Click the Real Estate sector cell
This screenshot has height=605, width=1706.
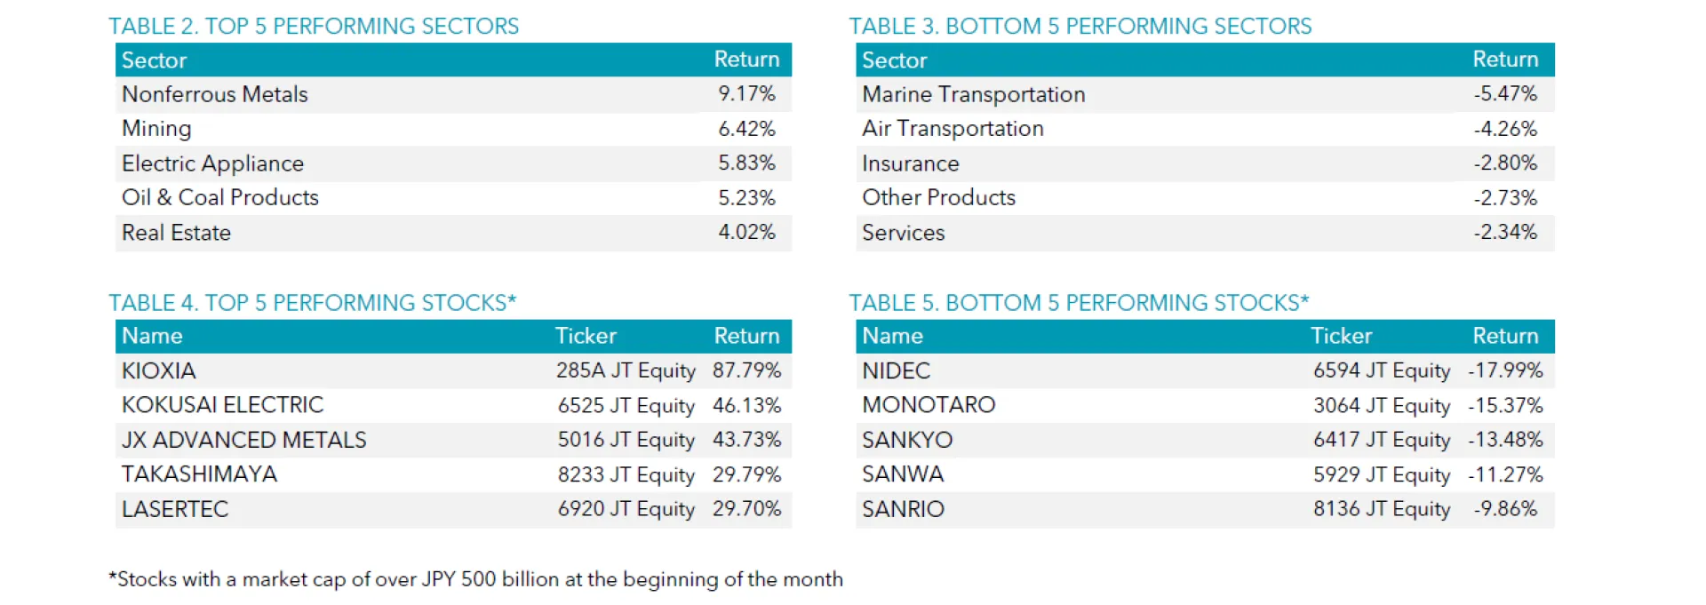[x=176, y=233]
